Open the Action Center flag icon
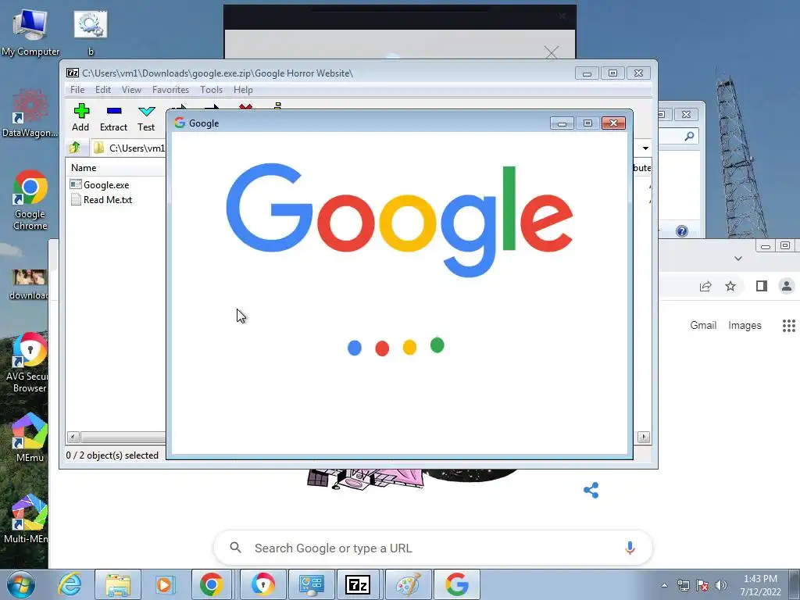 tap(702, 586)
